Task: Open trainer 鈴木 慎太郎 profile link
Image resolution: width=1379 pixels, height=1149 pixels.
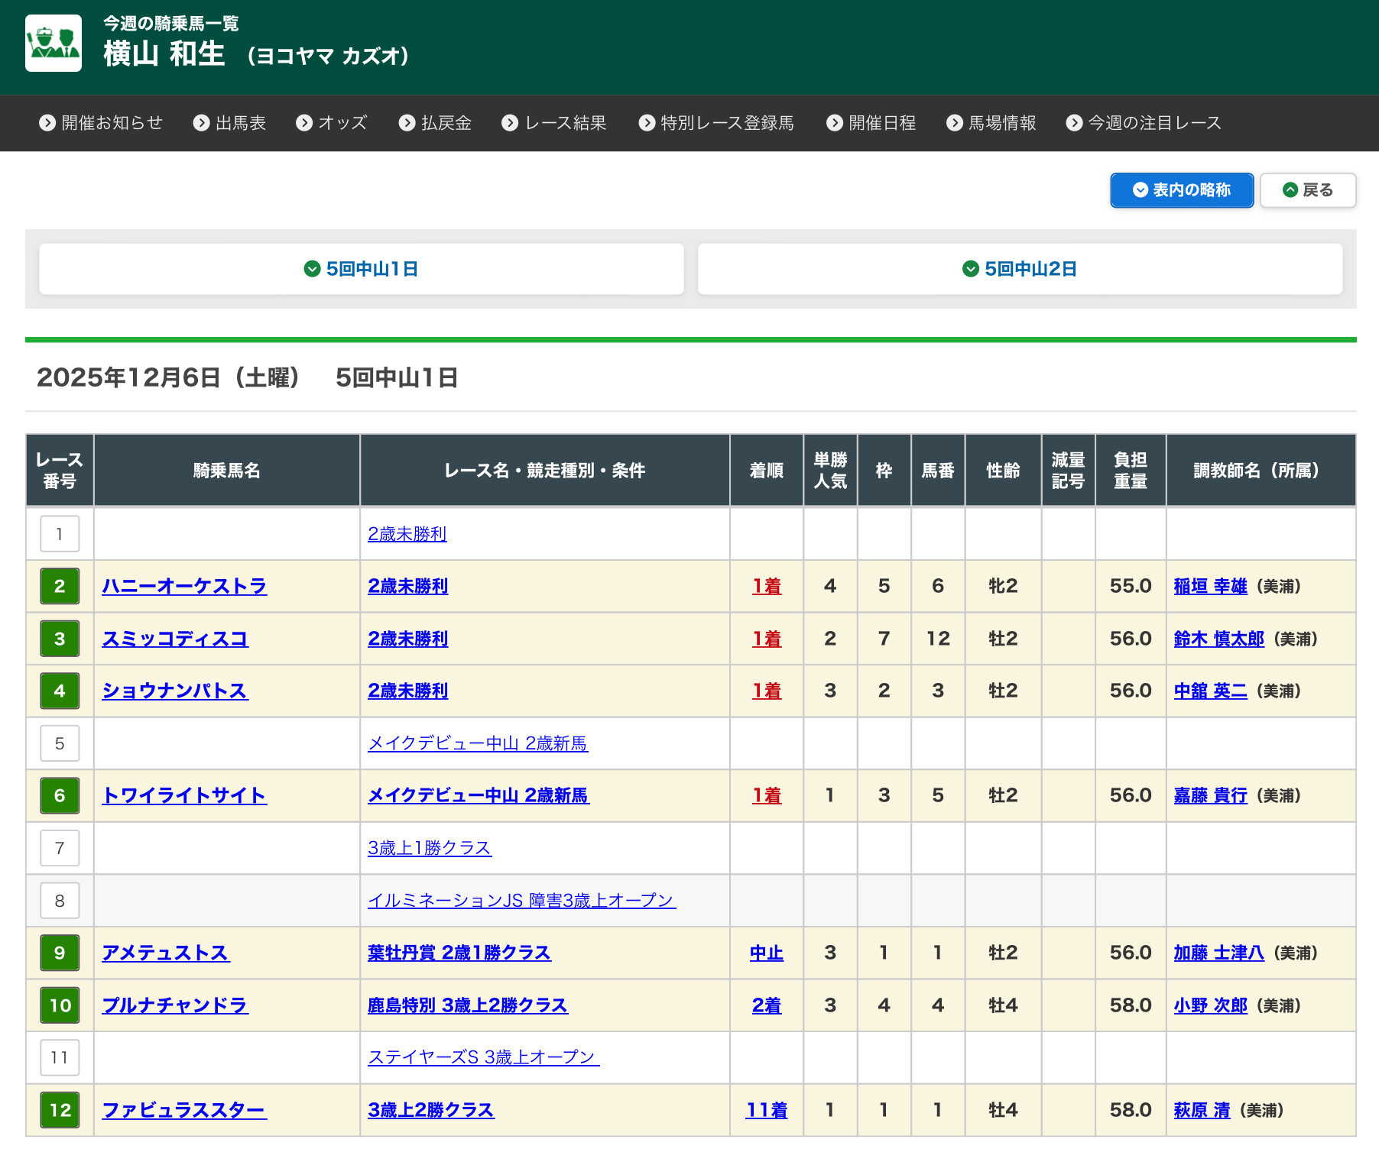Action: (x=1218, y=639)
